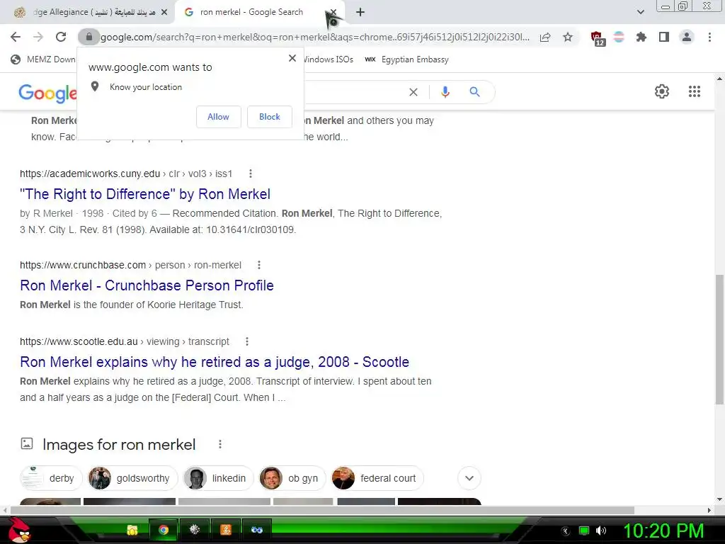Click the Images for ron merkel heading

pyautogui.click(x=119, y=445)
